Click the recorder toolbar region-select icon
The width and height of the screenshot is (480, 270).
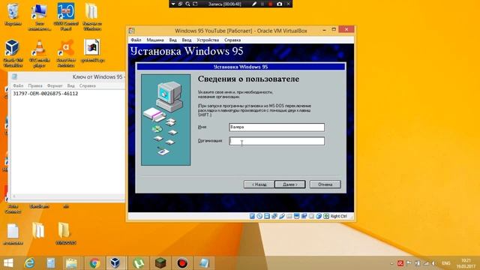pos(195,4)
